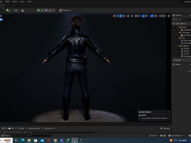Open Content Browser Settings

(x=165, y=128)
